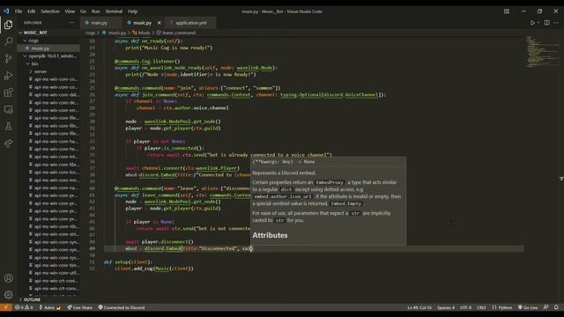Click feedback icon in status bar
564x317 pixels.
click(x=545, y=307)
